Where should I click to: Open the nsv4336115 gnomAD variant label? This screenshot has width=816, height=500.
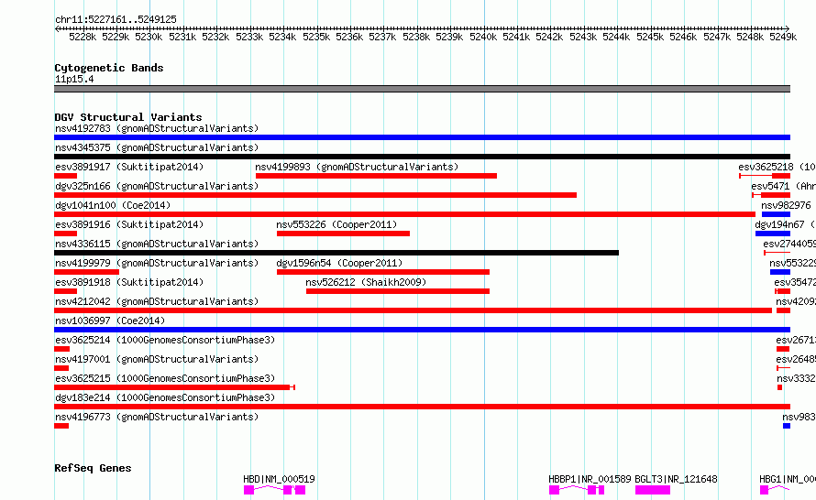(x=157, y=244)
